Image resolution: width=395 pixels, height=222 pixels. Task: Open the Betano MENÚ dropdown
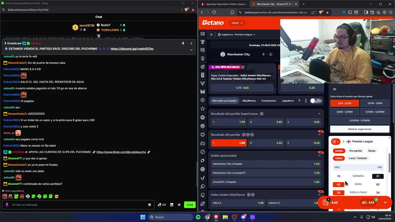237,23
